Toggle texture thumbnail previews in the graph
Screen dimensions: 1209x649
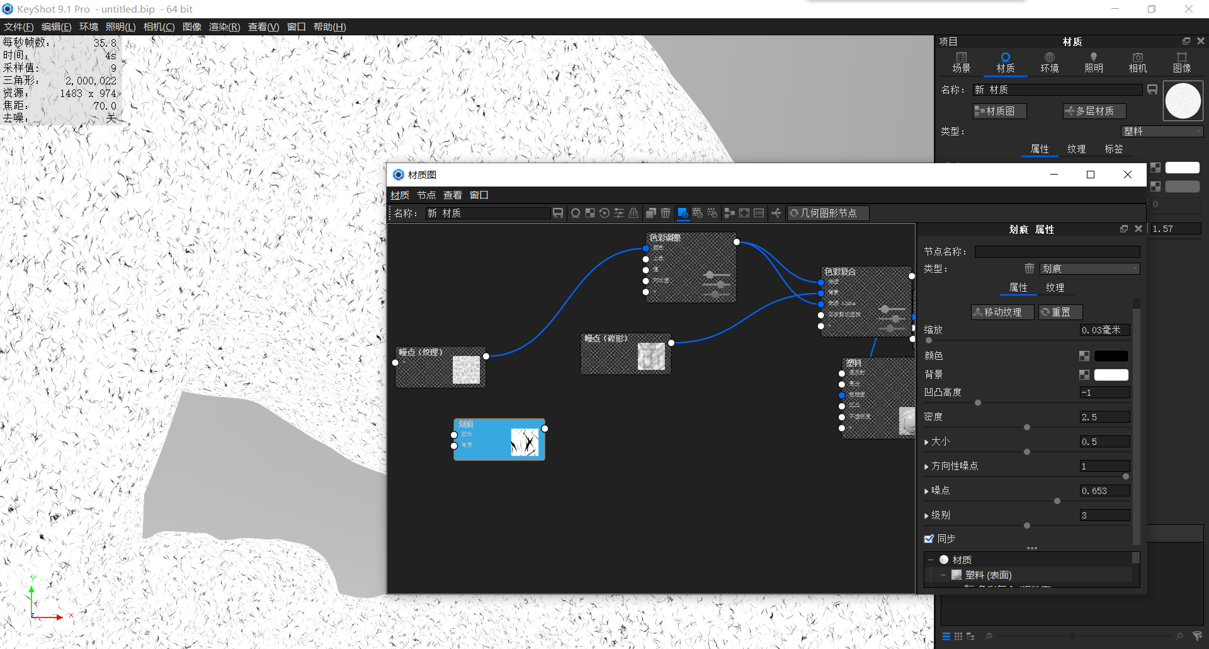683,213
